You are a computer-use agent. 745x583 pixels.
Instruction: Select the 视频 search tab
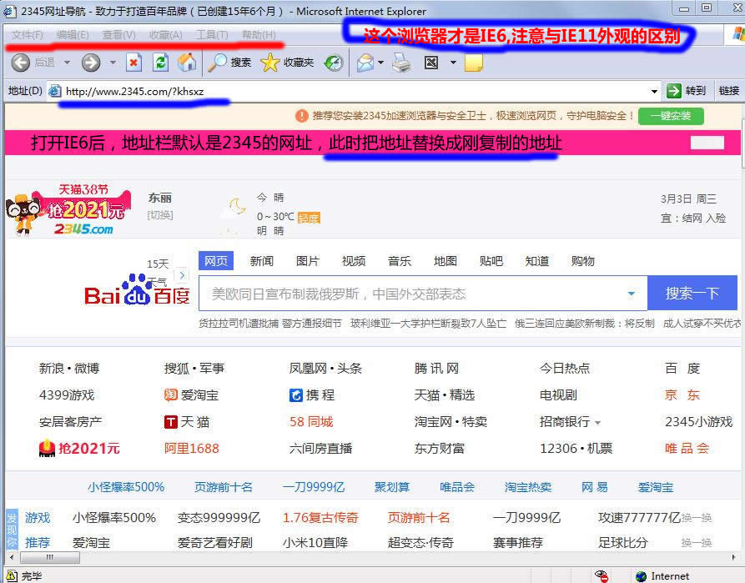[354, 261]
